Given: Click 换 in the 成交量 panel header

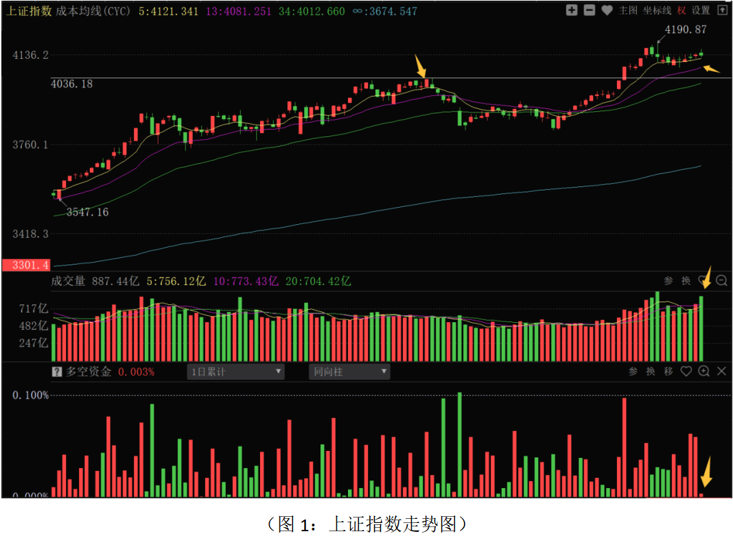Looking at the screenshot, I should coord(686,280).
